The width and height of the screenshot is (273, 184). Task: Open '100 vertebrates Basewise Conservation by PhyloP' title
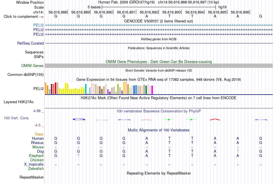point(159,111)
